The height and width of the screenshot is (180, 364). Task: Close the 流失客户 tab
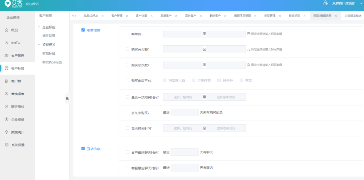tap(201, 16)
